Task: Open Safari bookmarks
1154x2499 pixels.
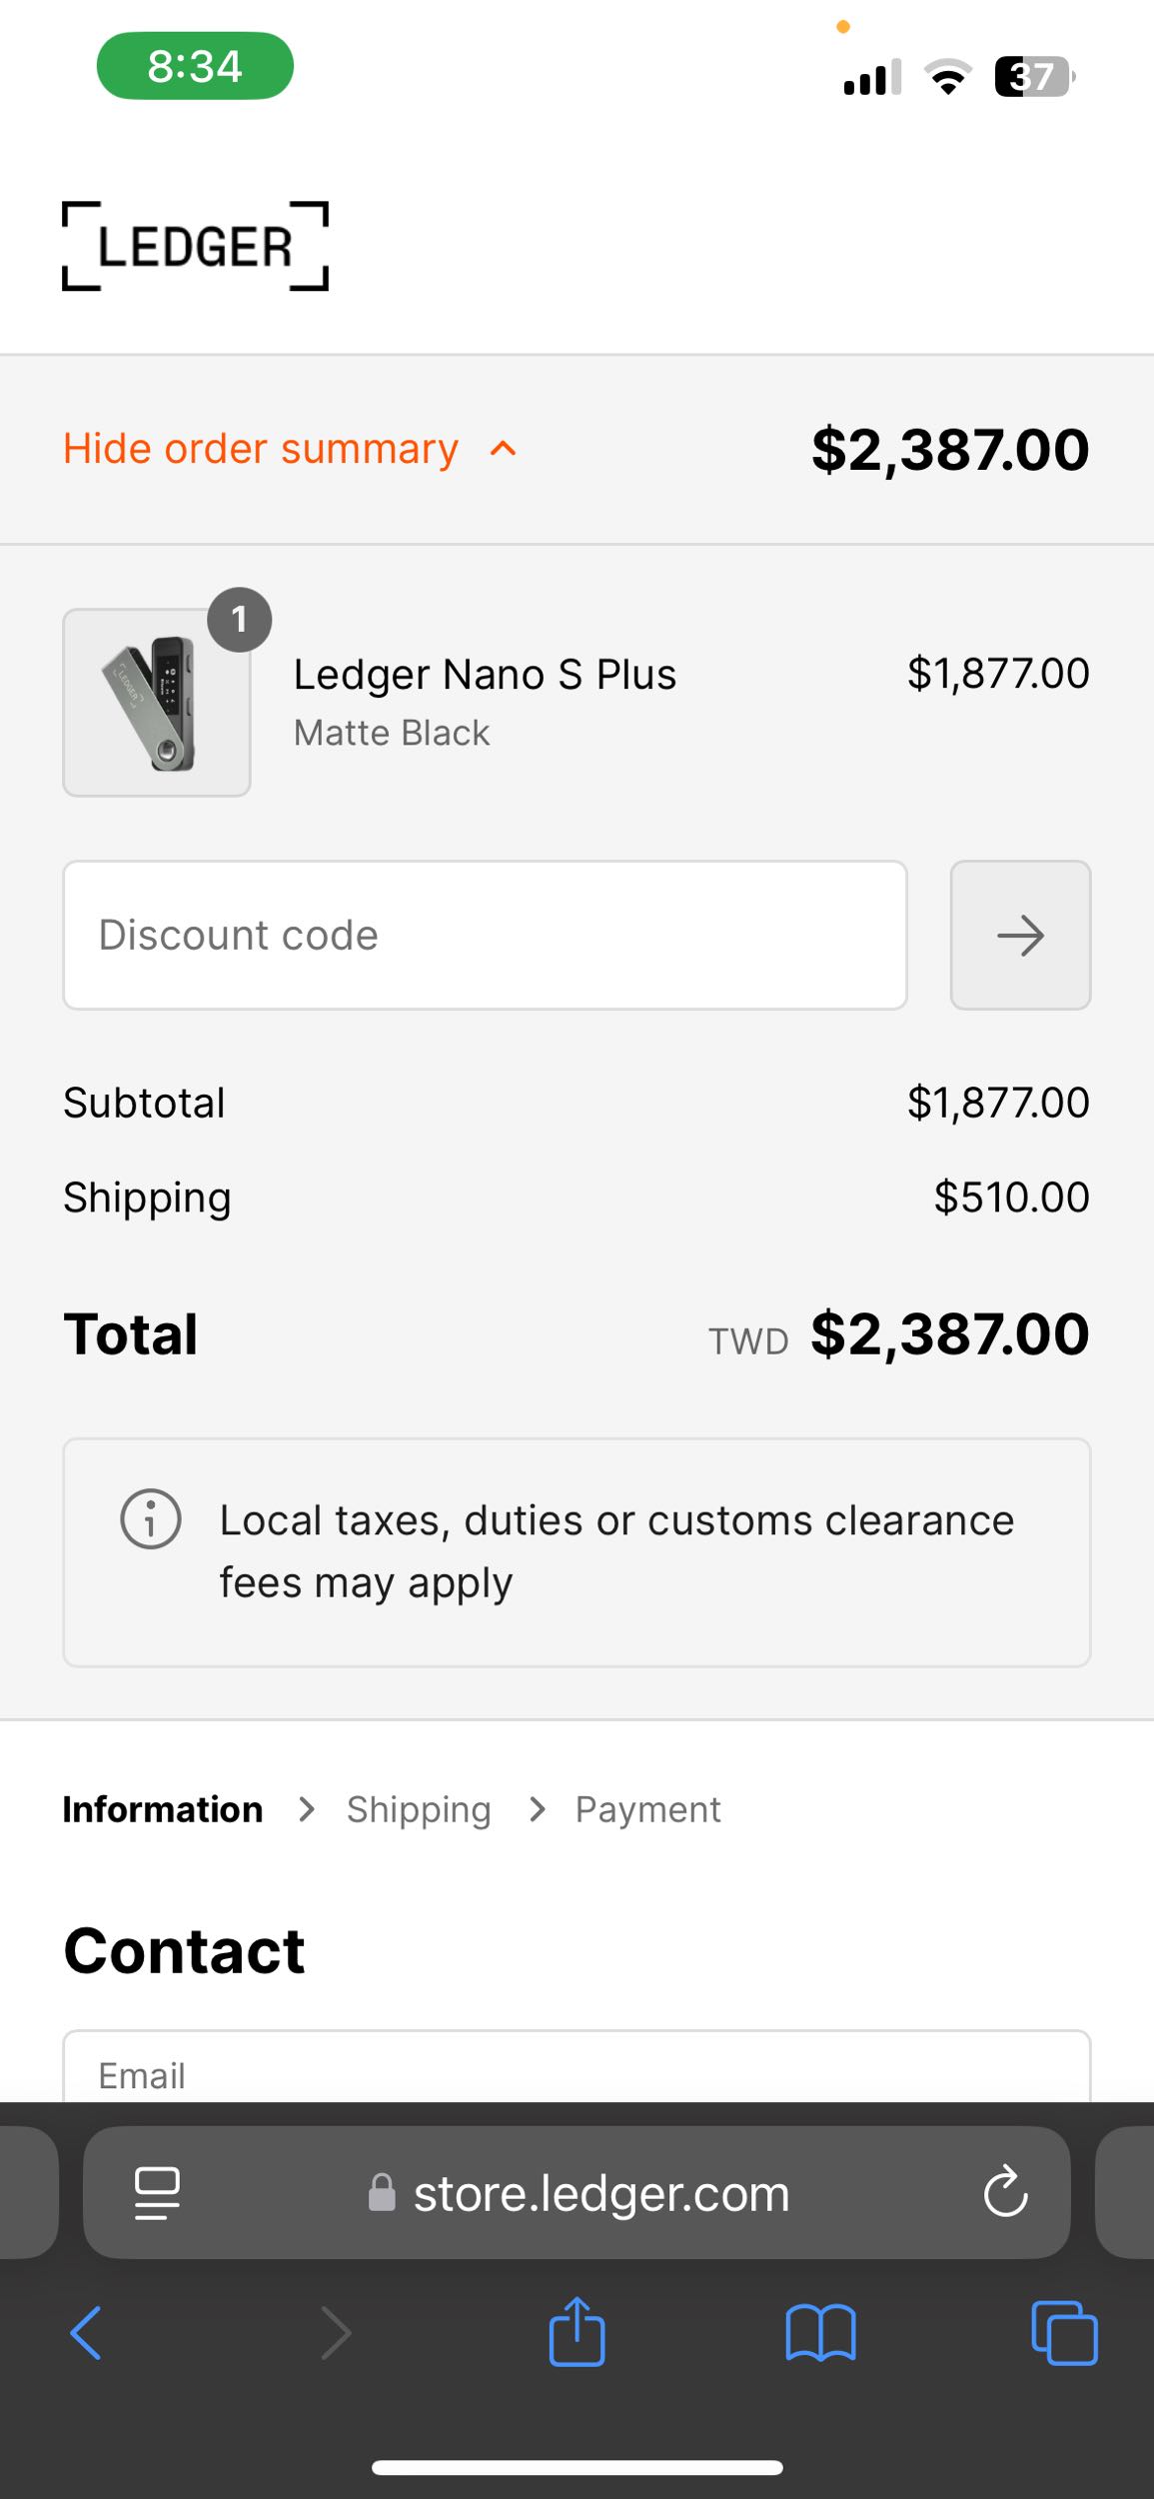Action: point(820,2333)
